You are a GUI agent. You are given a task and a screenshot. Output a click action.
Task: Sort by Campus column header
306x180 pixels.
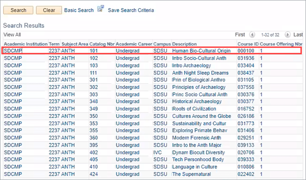tap(162, 44)
